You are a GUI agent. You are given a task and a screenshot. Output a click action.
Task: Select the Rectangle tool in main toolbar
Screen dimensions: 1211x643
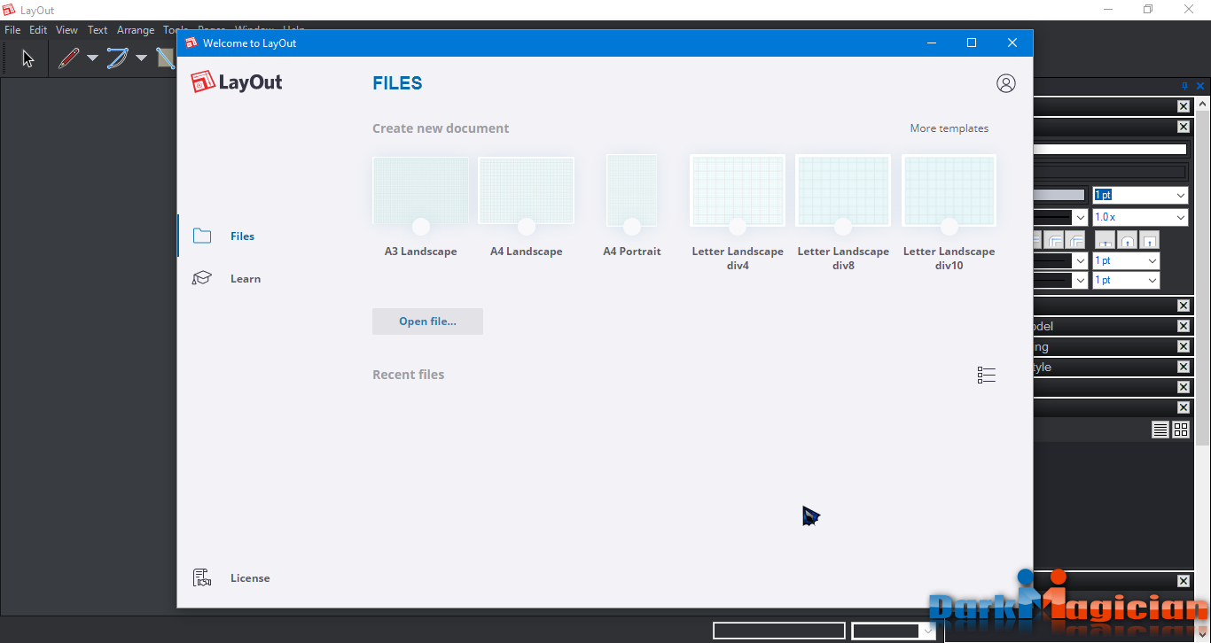pos(167,58)
